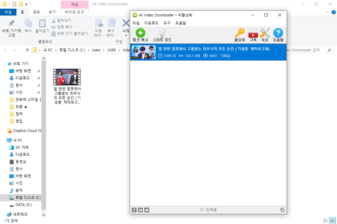Image resolution: width=337 pixels, height=224 pixels.
Task: Open 편집 folder
Action: pos(19,121)
